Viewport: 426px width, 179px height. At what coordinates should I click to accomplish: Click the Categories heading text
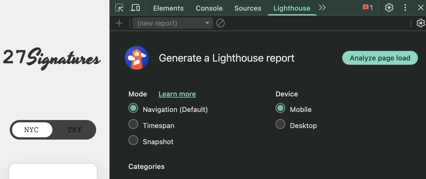pos(147,167)
